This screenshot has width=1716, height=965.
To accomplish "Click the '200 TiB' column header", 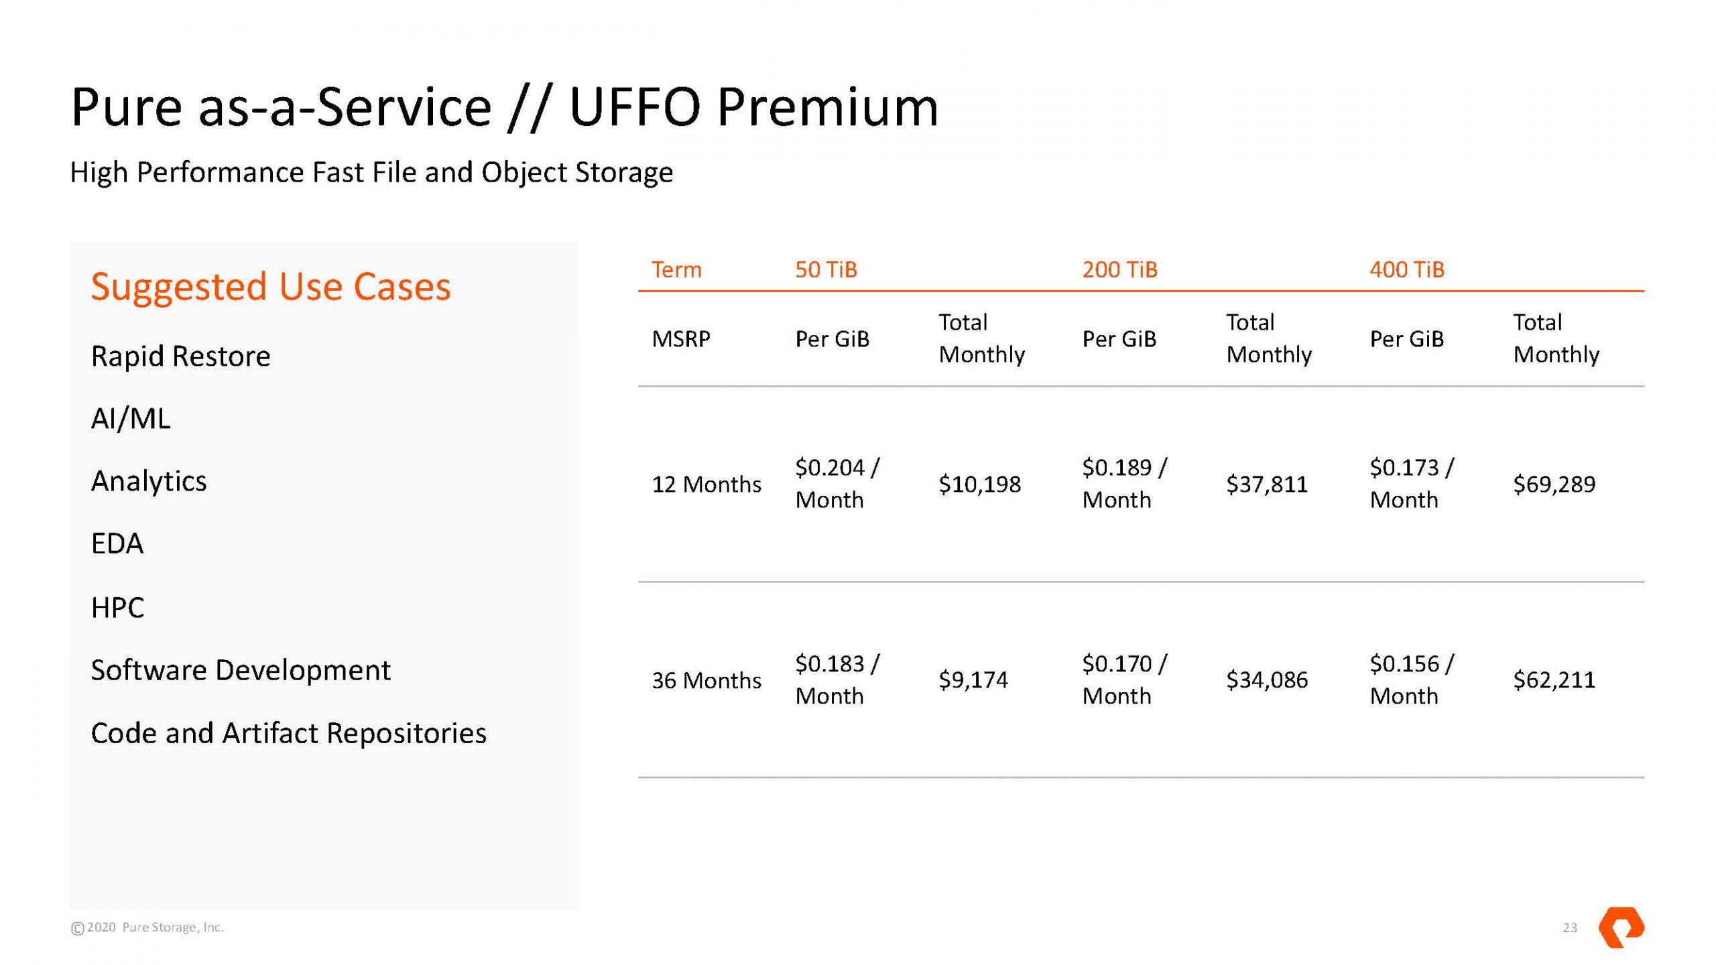I will click(x=1119, y=269).
